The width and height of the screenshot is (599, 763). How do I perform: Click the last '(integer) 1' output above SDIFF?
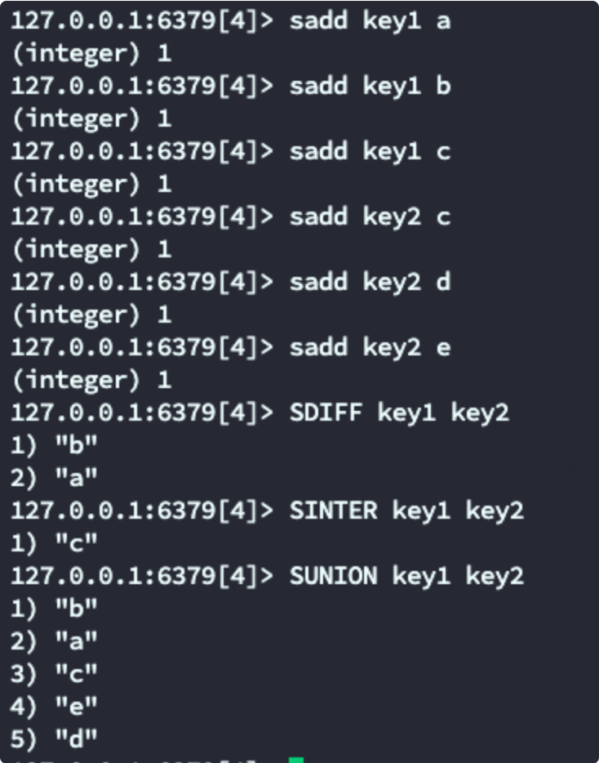click(91, 380)
